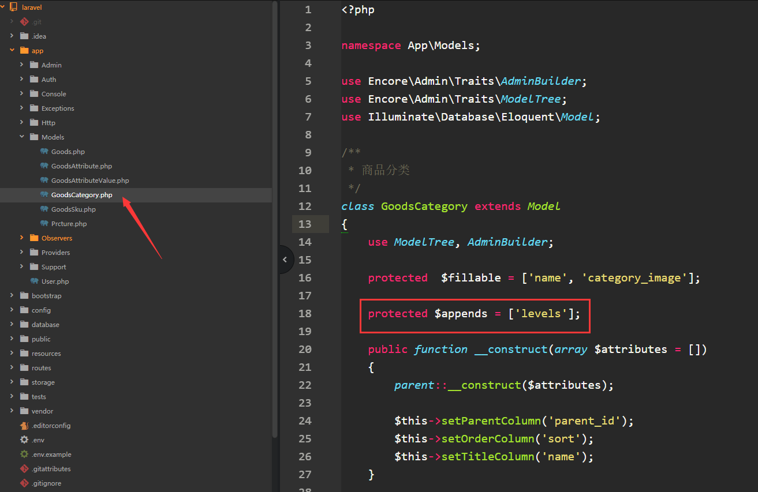The image size is (758, 492).
Task: Select GoodsSku.php in Models
Action: point(73,209)
